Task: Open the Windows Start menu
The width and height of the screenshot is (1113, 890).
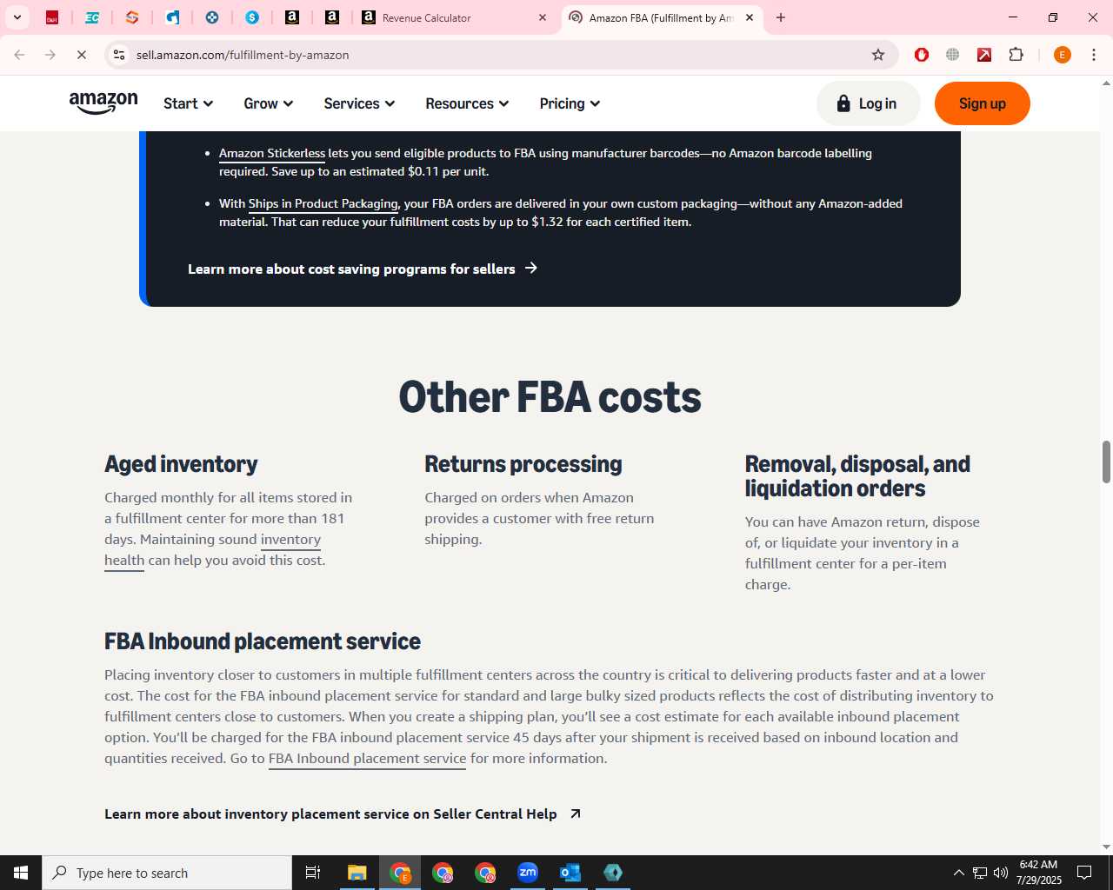Action: (21, 873)
